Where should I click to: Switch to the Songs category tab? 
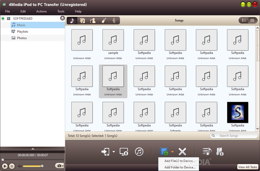point(72,21)
